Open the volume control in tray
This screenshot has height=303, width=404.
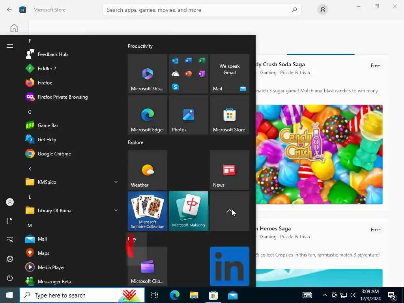[x=353, y=295]
